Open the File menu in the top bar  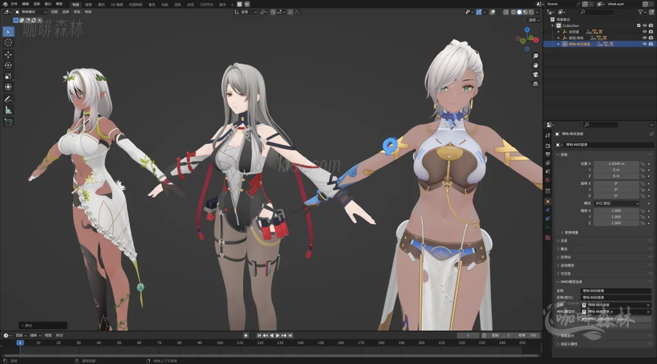click(x=14, y=4)
